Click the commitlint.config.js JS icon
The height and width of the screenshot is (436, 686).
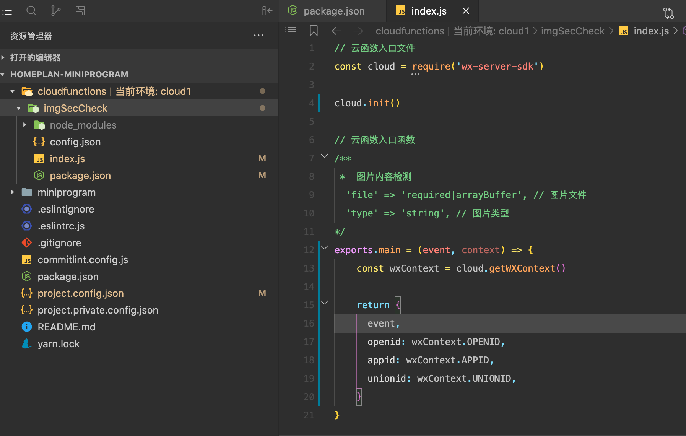[x=27, y=260]
